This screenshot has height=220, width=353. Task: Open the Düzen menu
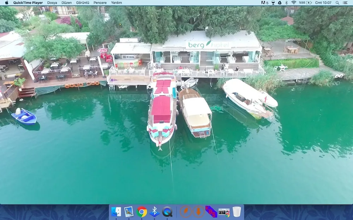[x=67, y=3]
